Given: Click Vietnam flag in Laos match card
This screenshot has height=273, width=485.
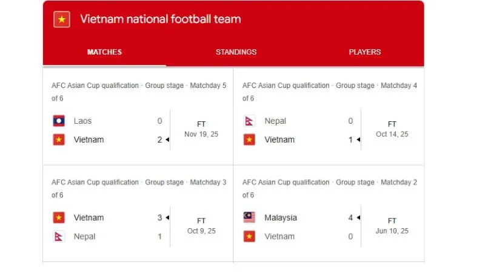Looking at the screenshot, I should 59,140.
